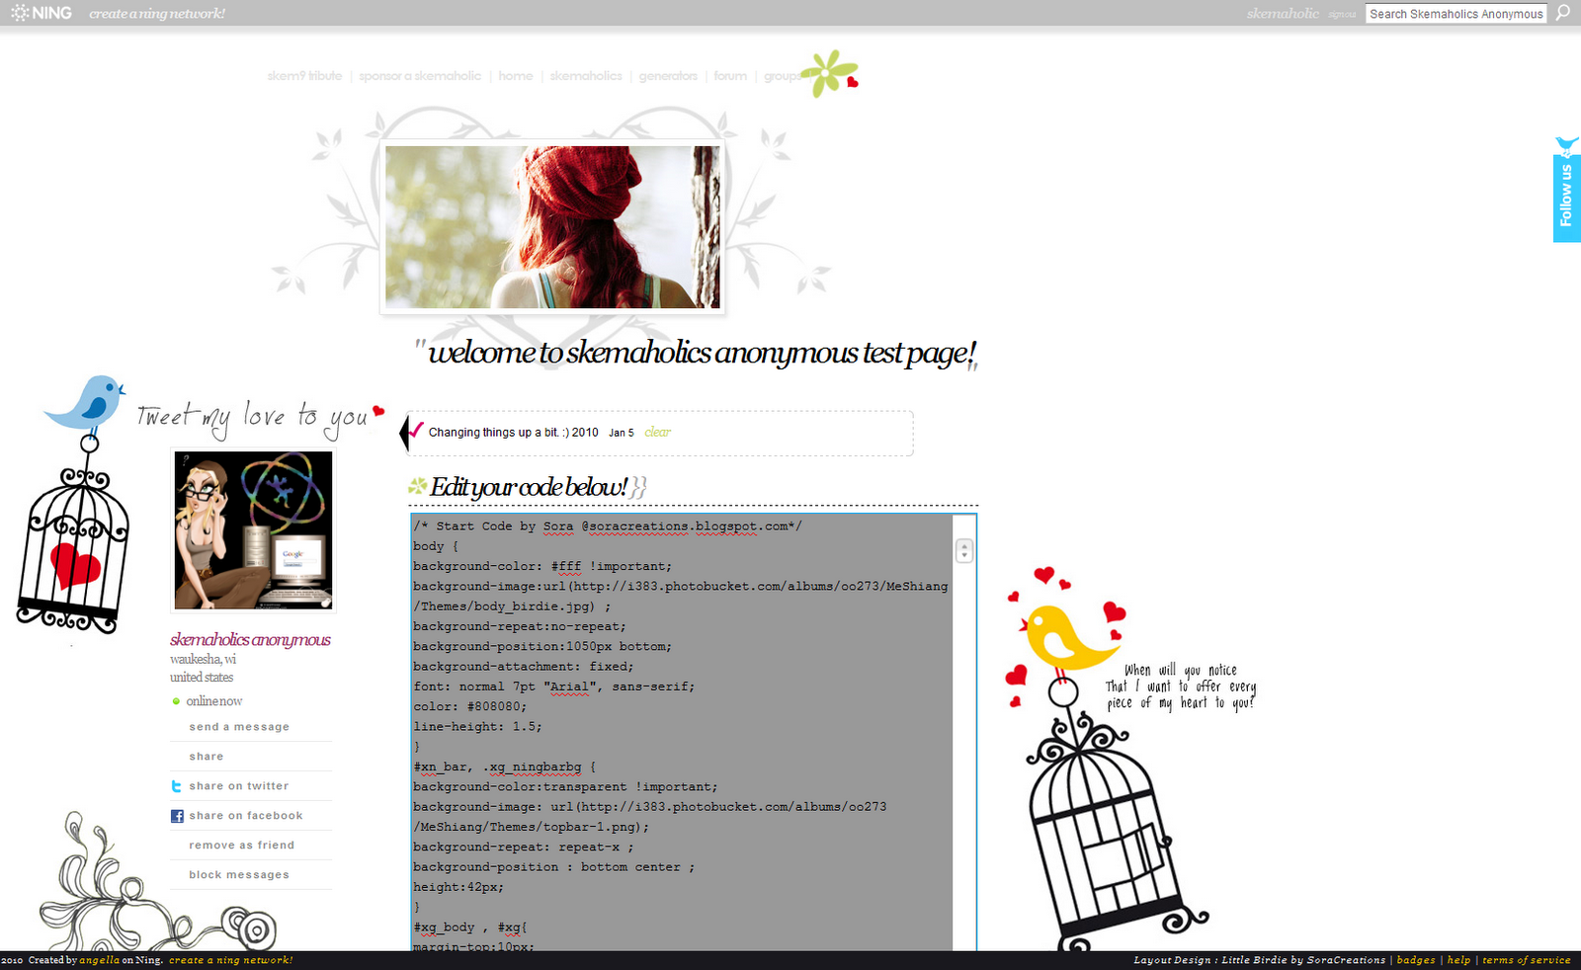Click the Twitter icon beside share on twitter
The height and width of the screenshot is (970, 1581).
[x=177, y=786]
